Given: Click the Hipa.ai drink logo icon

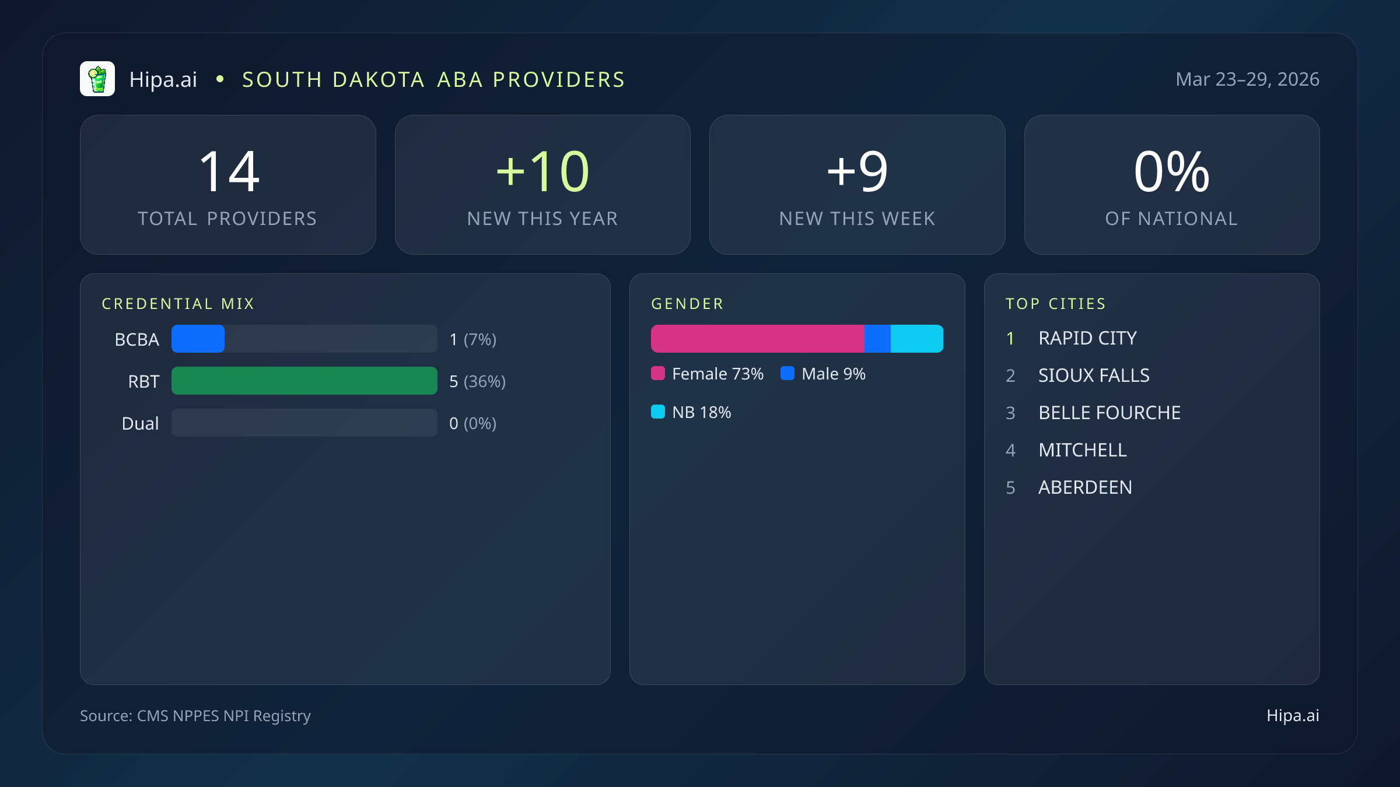Looking at the screenshot, I should click(98, 79).
